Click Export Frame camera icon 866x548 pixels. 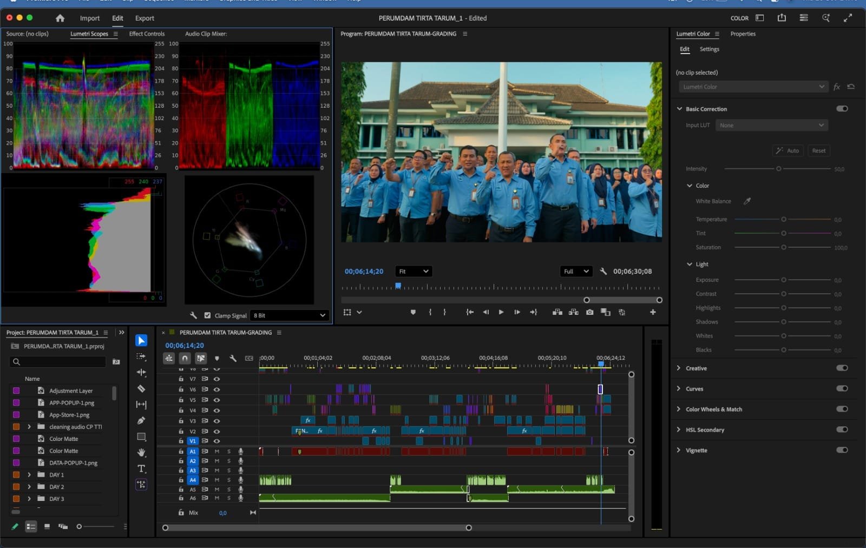tap(589, 312)
